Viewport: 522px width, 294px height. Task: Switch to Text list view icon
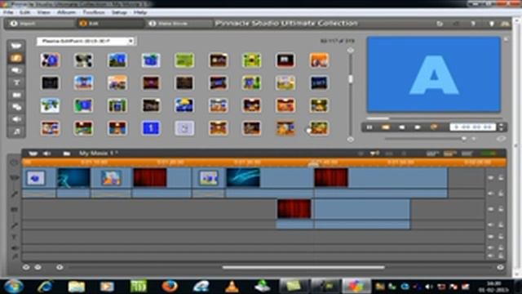click(467, 154)
